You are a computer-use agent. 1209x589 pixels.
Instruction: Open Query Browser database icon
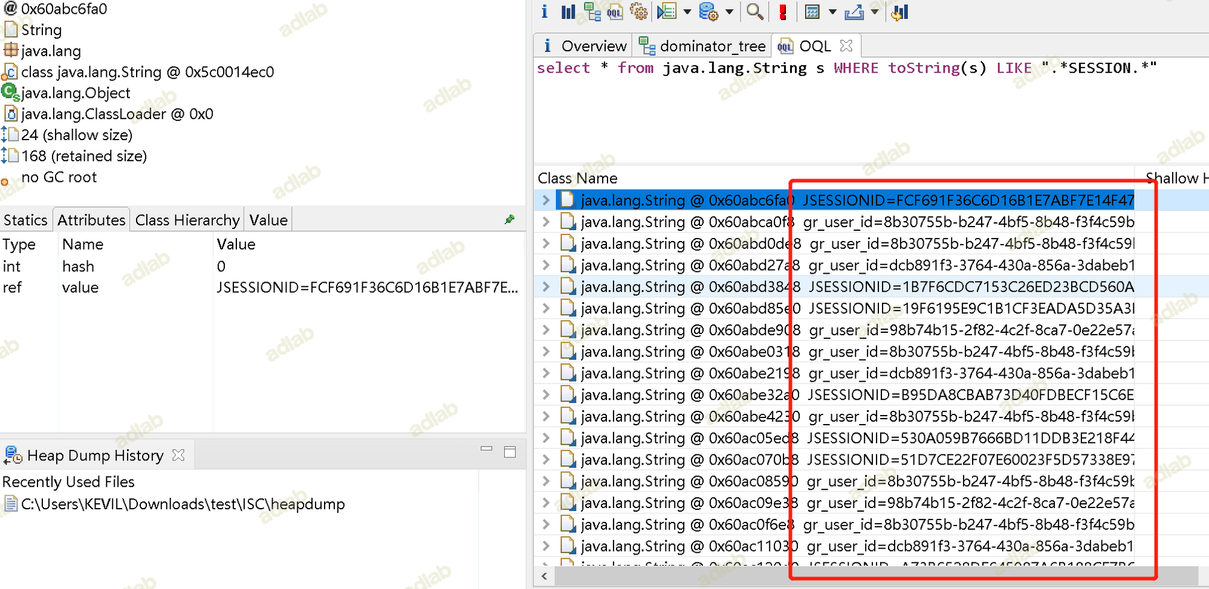(x=708, y=11)
